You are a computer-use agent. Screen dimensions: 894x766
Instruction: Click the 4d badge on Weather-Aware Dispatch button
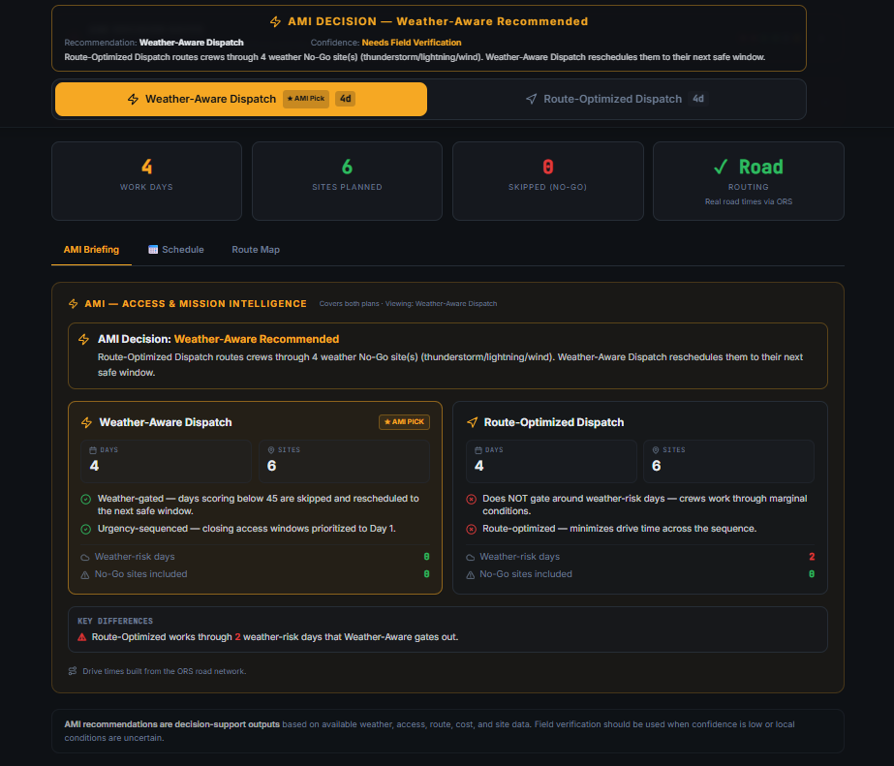point(345,99)
